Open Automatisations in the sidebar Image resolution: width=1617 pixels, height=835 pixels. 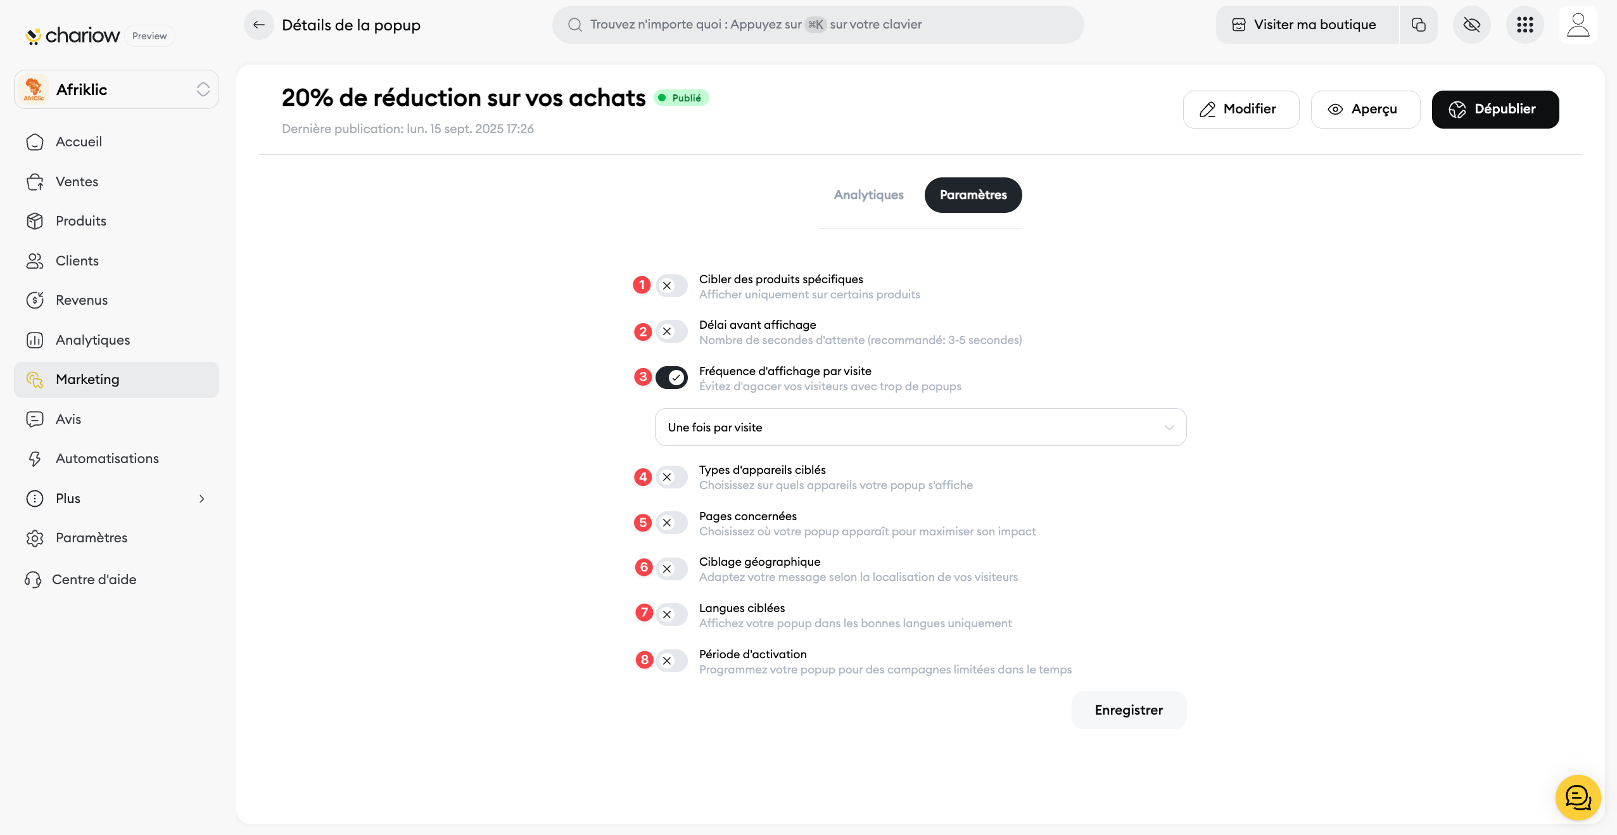107,458
